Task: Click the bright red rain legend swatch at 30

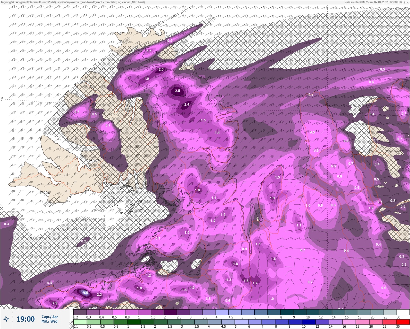Action: click(x=403, y=322)
